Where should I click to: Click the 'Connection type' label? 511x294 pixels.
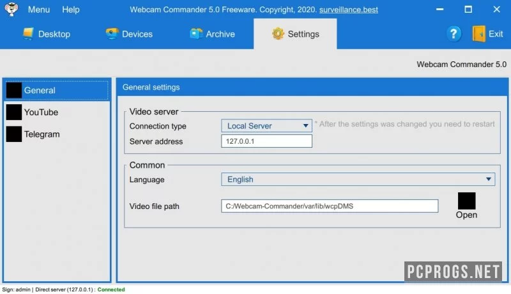158,126
